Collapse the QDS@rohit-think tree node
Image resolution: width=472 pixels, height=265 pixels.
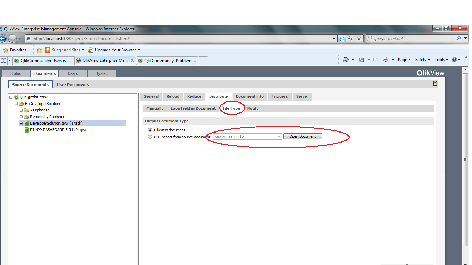11,97
